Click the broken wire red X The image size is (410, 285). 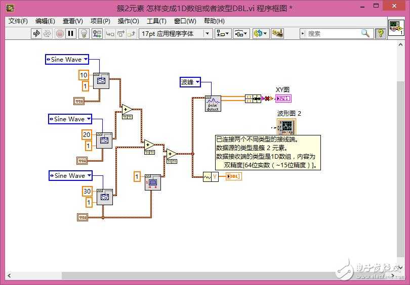pos(267,99)
